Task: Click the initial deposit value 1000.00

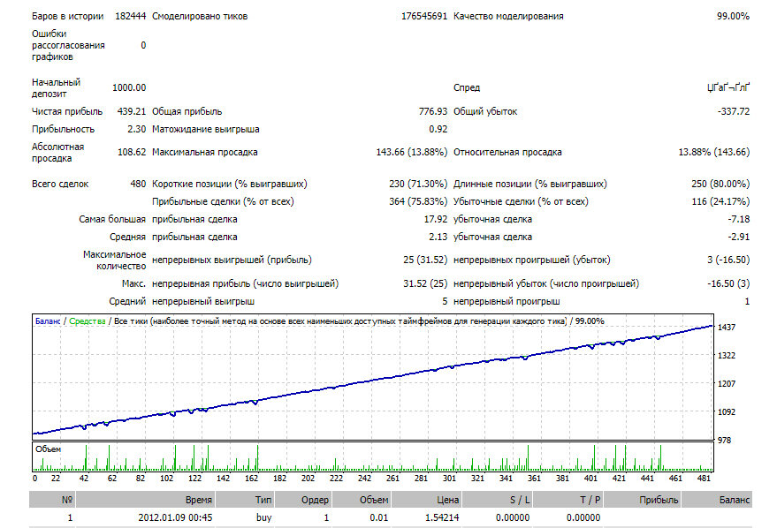Action: point(129,87)
